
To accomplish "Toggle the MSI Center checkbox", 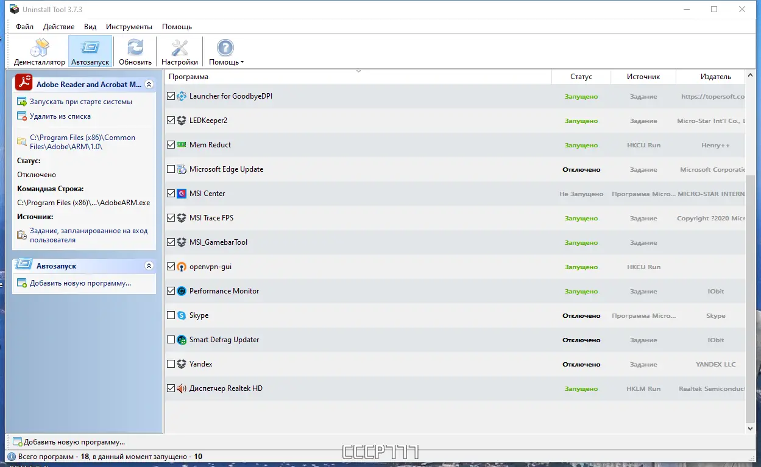I will tap(171, 194).
